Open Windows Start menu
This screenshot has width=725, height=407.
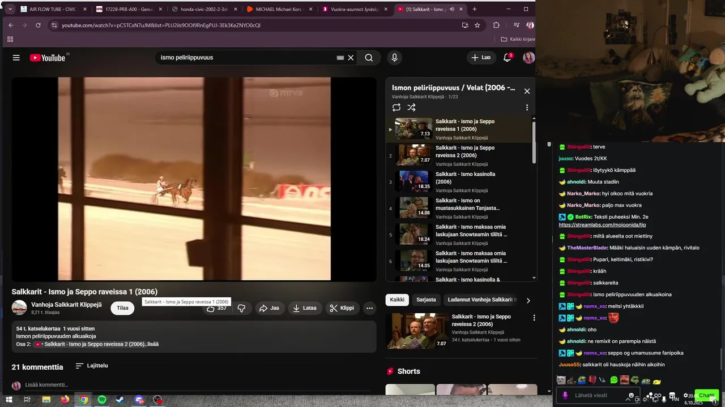click(x=9, y=400)
